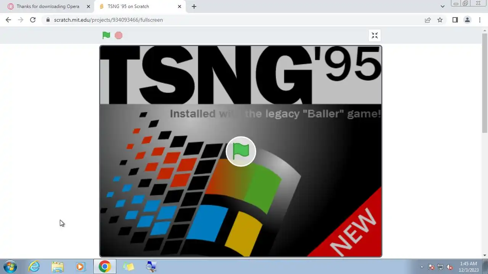Open the Chrome profile menu
The width and height of the screenshot is (488, 274).
[x=467, y=20]
